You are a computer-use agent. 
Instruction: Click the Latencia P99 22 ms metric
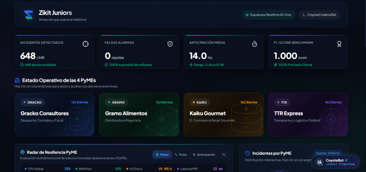tap(200, 169)
